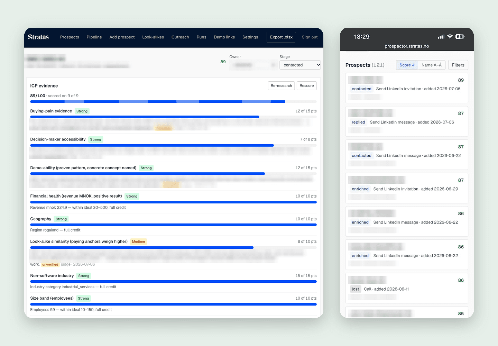Image resolution: width=498 pixels, height=346 pixels.
Task: Click the Export .xlsx button
Action: tap(281, 37)
